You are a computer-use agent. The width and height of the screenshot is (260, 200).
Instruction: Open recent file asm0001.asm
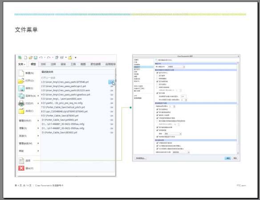point(61,99)
